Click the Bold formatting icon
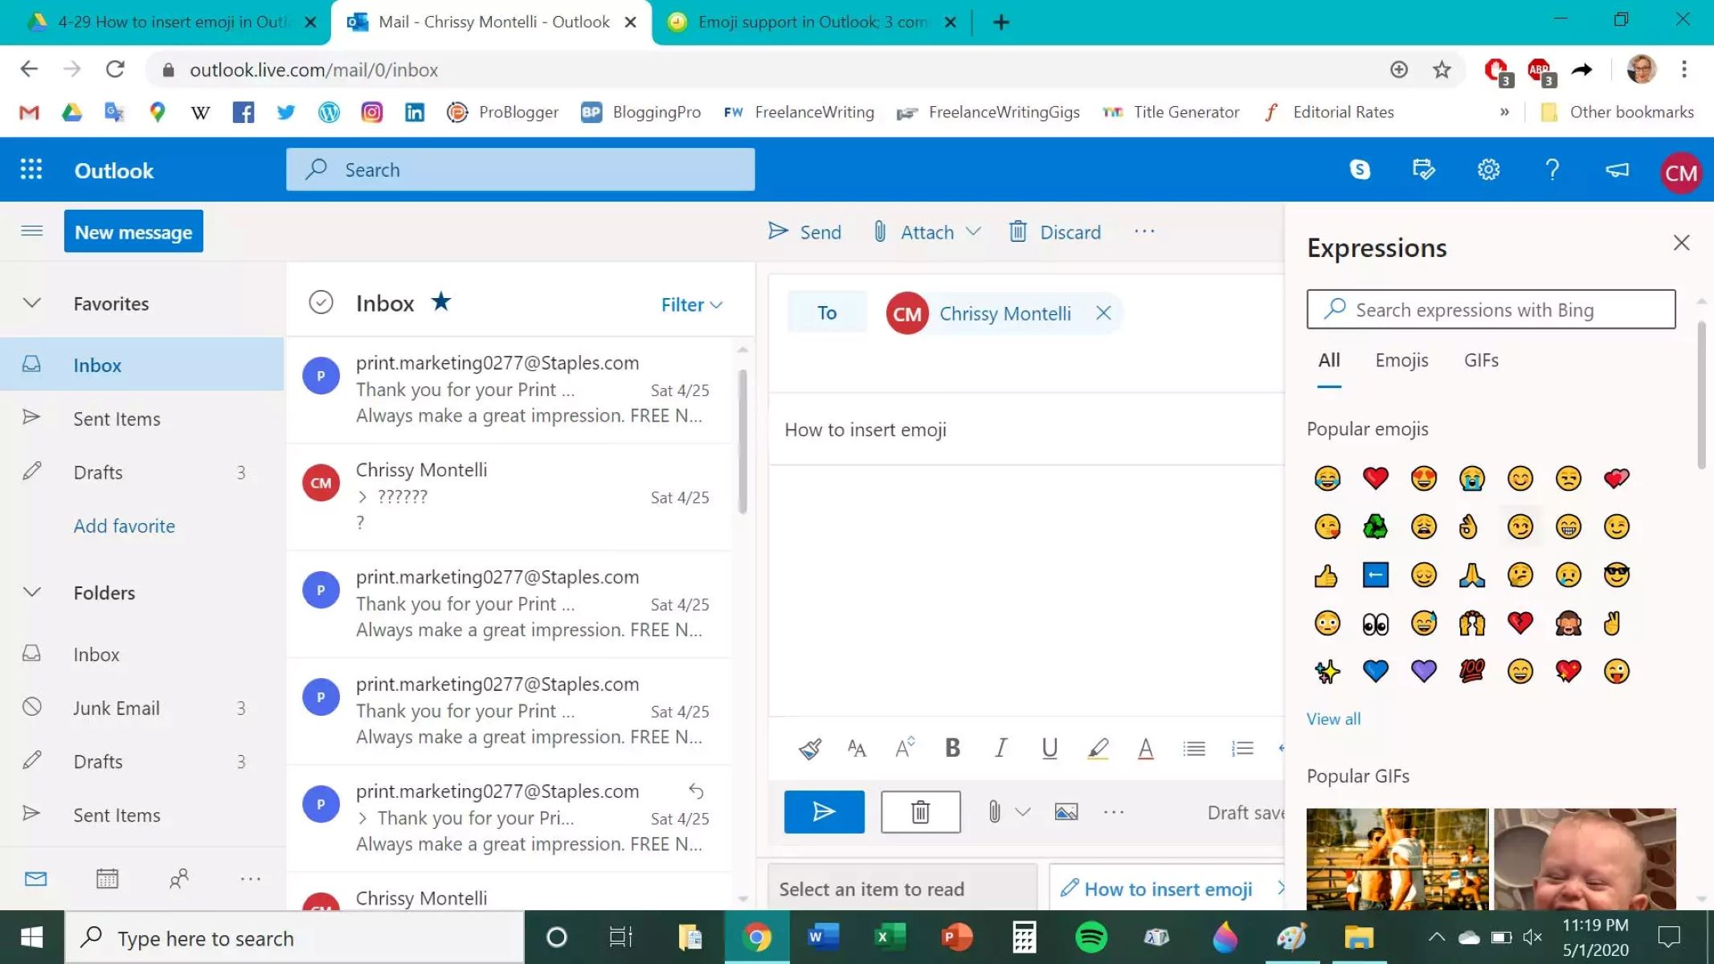The width and height of the screenshot is (1714, 964). click(x=951, y=747)
